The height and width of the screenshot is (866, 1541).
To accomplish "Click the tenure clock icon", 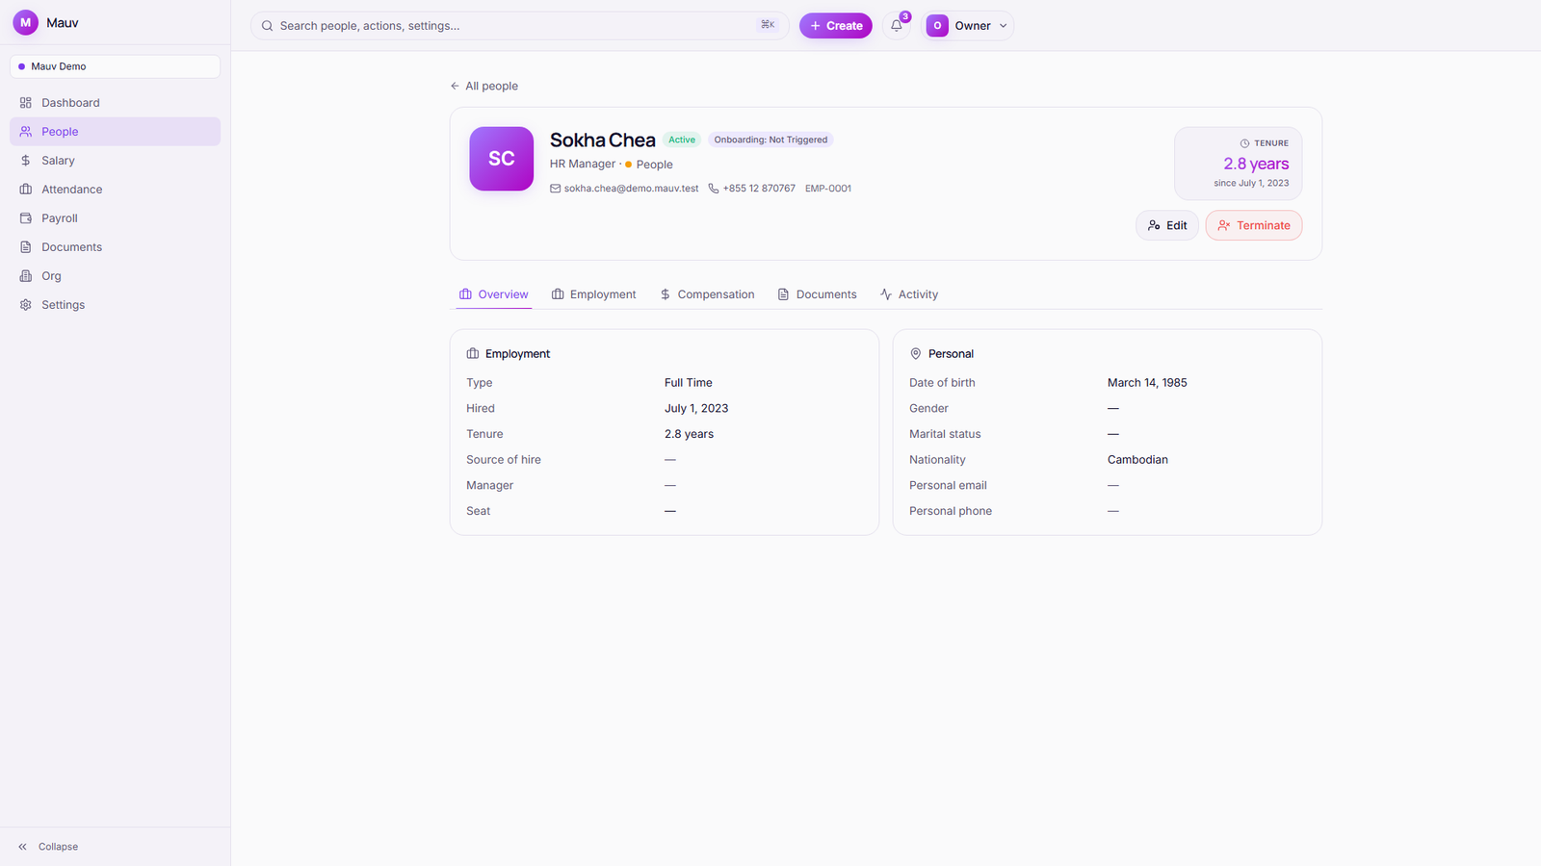I will 1244,143.
